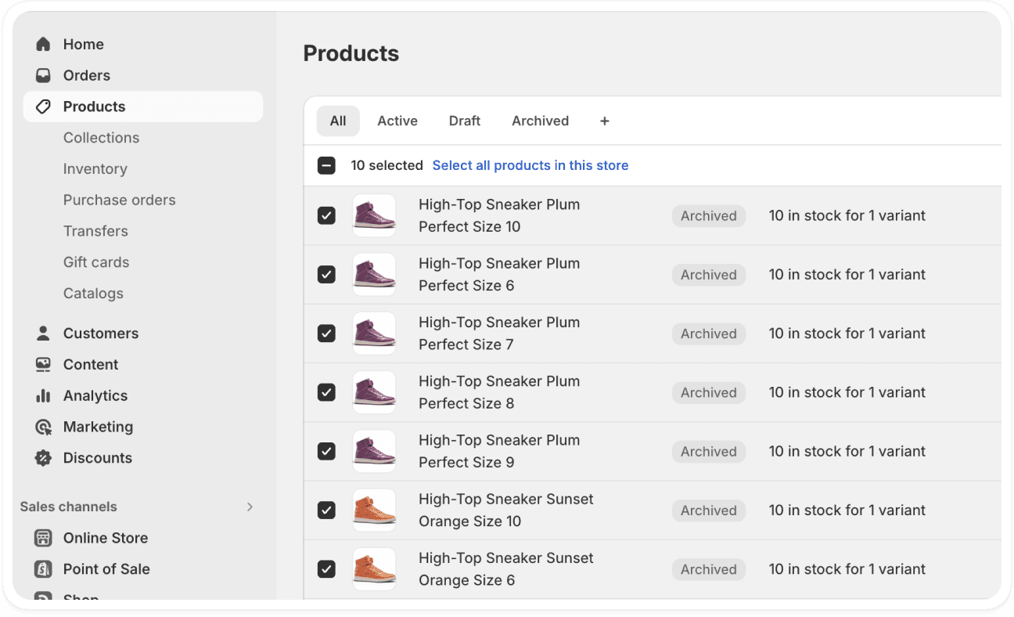Open Content using its sidebar icon
1014x617 pixels.
[x=43, y=364]
